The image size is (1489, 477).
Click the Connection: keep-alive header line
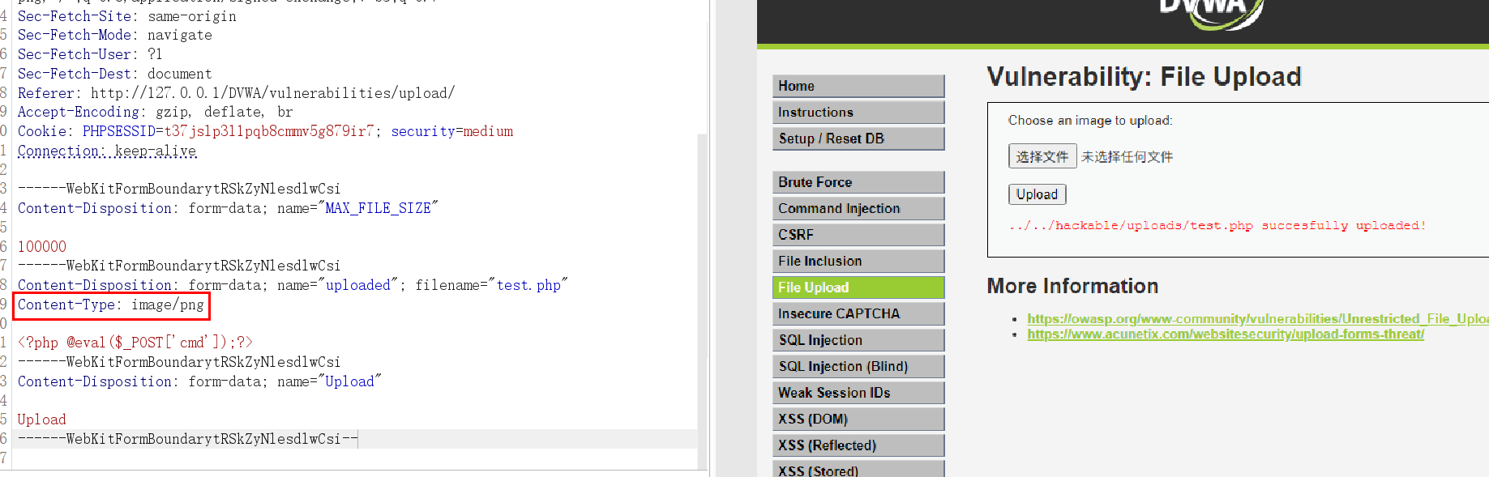pos(107,151)
